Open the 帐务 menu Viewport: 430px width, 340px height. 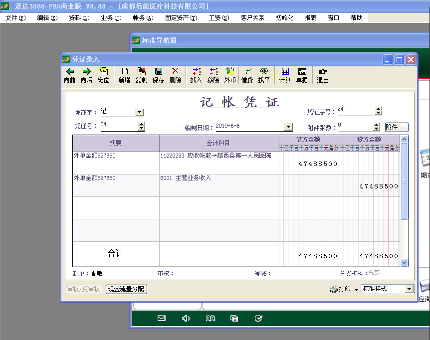(143, 17)
